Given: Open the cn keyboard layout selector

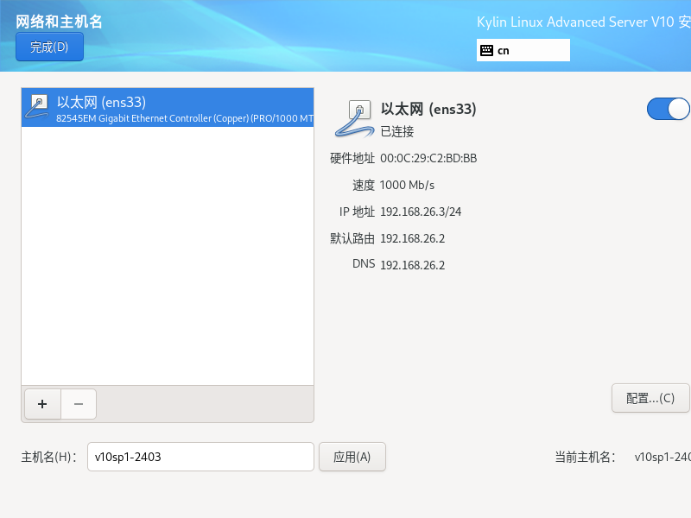Looking at the screenshot, I should [523, 50].
